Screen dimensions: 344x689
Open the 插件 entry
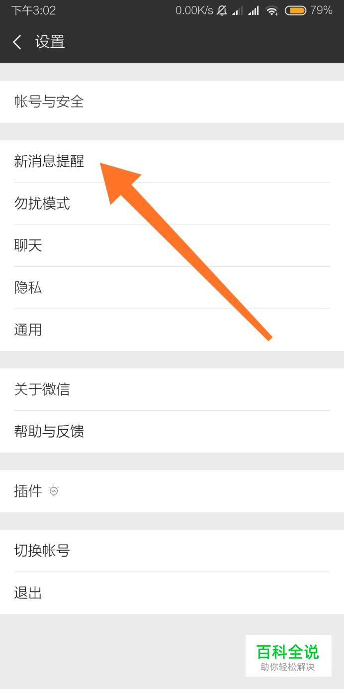(172, 491)
